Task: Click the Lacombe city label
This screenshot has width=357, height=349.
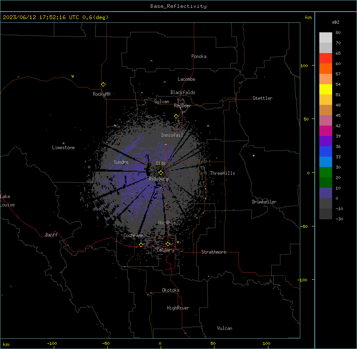Action: [186, 79]
